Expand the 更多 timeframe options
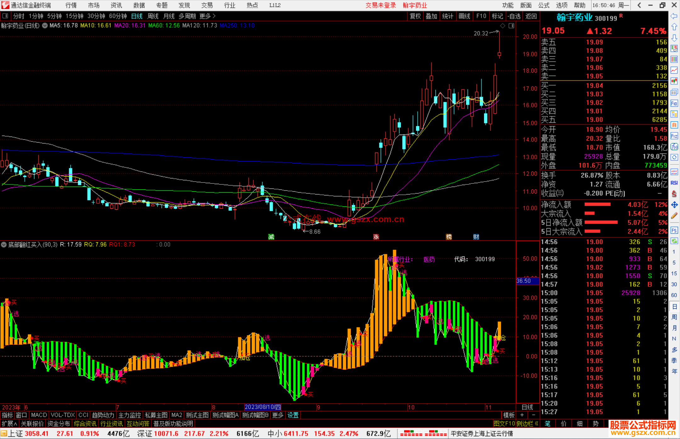Viewport: 680px width, 439px height. click(x=207, y=16)
